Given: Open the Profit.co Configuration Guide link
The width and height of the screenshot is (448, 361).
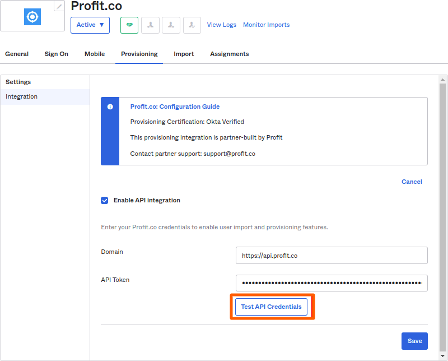Looking at the screenshot, I should [x=175, y=107].
